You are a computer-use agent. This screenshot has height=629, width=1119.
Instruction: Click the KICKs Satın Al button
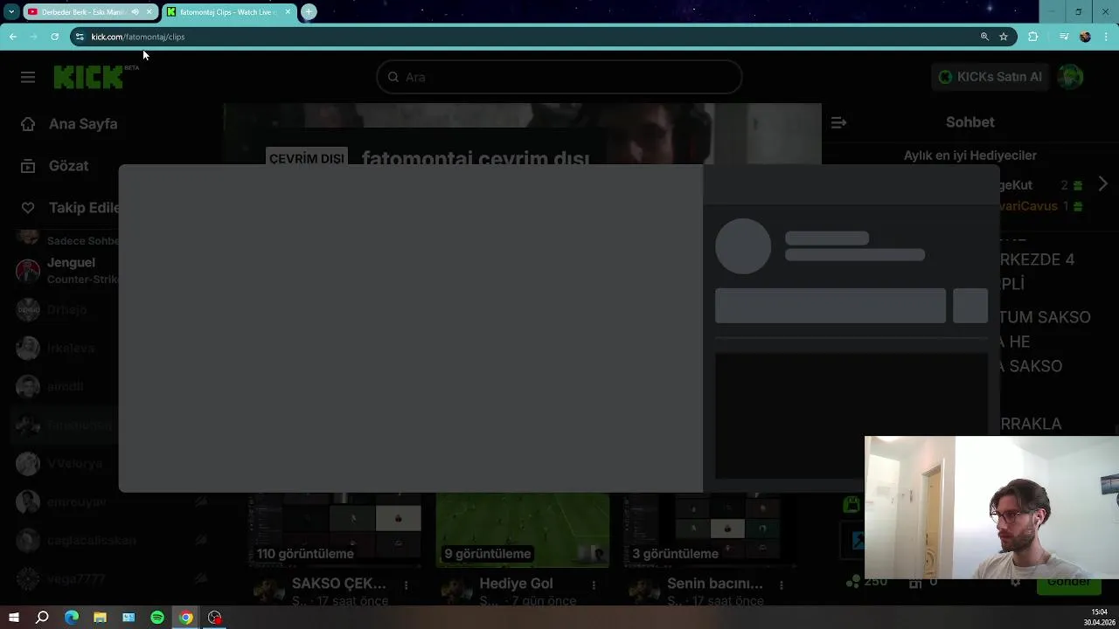pos(990,77)
